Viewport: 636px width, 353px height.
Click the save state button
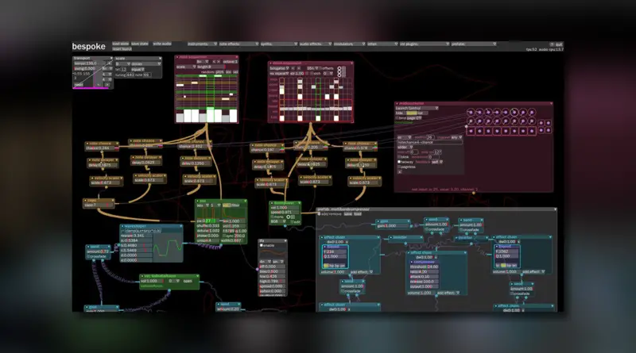coord(140,44)
